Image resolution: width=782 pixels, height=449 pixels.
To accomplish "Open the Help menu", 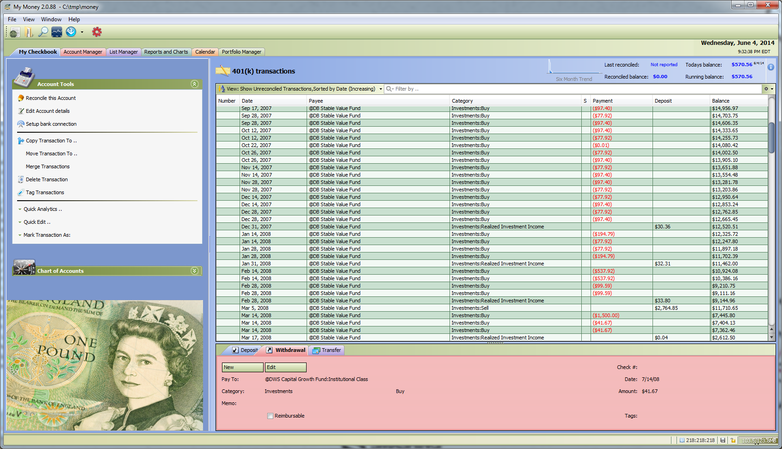I will 74,19.
